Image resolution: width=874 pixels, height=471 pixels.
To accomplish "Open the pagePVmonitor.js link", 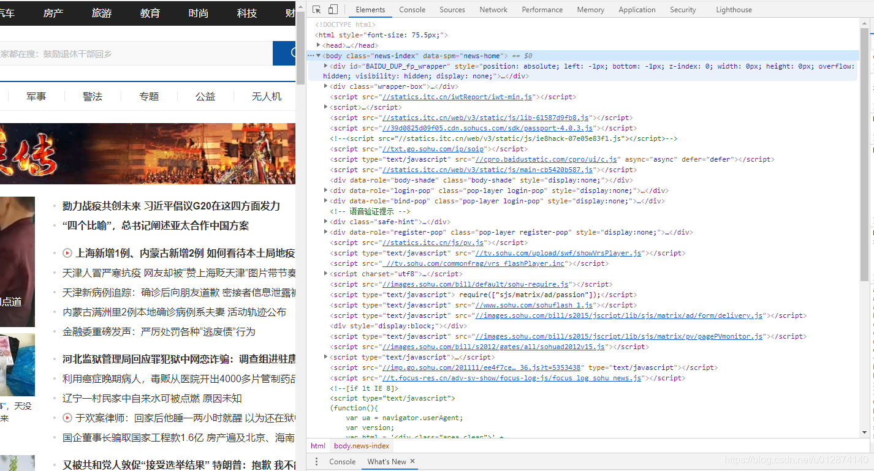I will (618, 336).
